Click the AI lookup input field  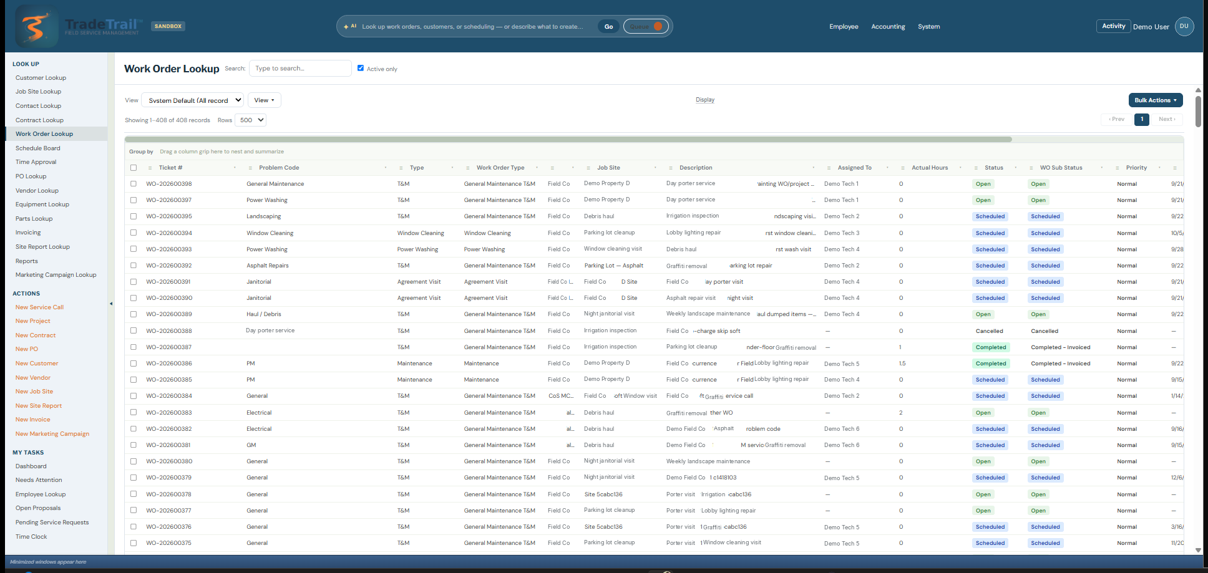[473, 27]
